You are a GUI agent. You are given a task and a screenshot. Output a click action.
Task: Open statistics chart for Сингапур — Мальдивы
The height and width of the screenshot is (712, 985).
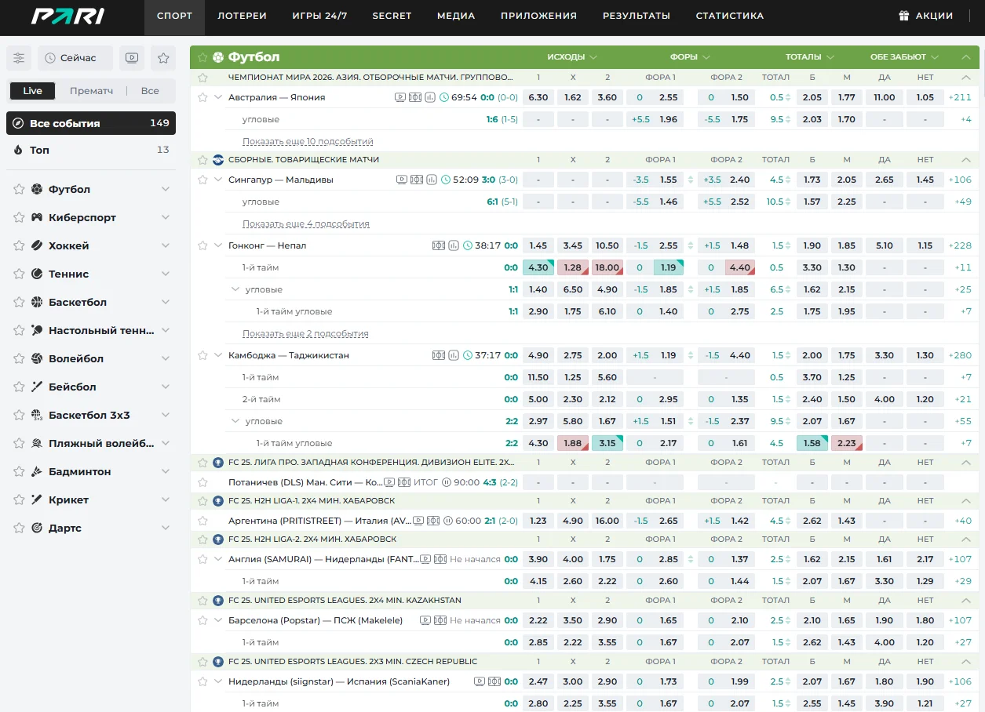point(430,180)
